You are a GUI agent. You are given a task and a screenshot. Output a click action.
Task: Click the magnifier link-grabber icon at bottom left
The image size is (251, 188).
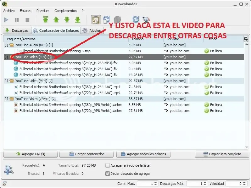coord(9,170)
